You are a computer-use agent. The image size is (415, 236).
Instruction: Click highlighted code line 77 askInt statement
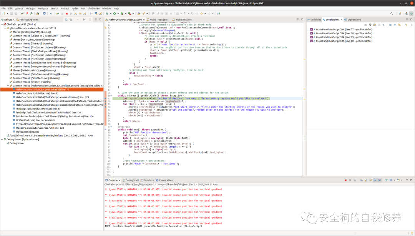[x=196, y=98]
